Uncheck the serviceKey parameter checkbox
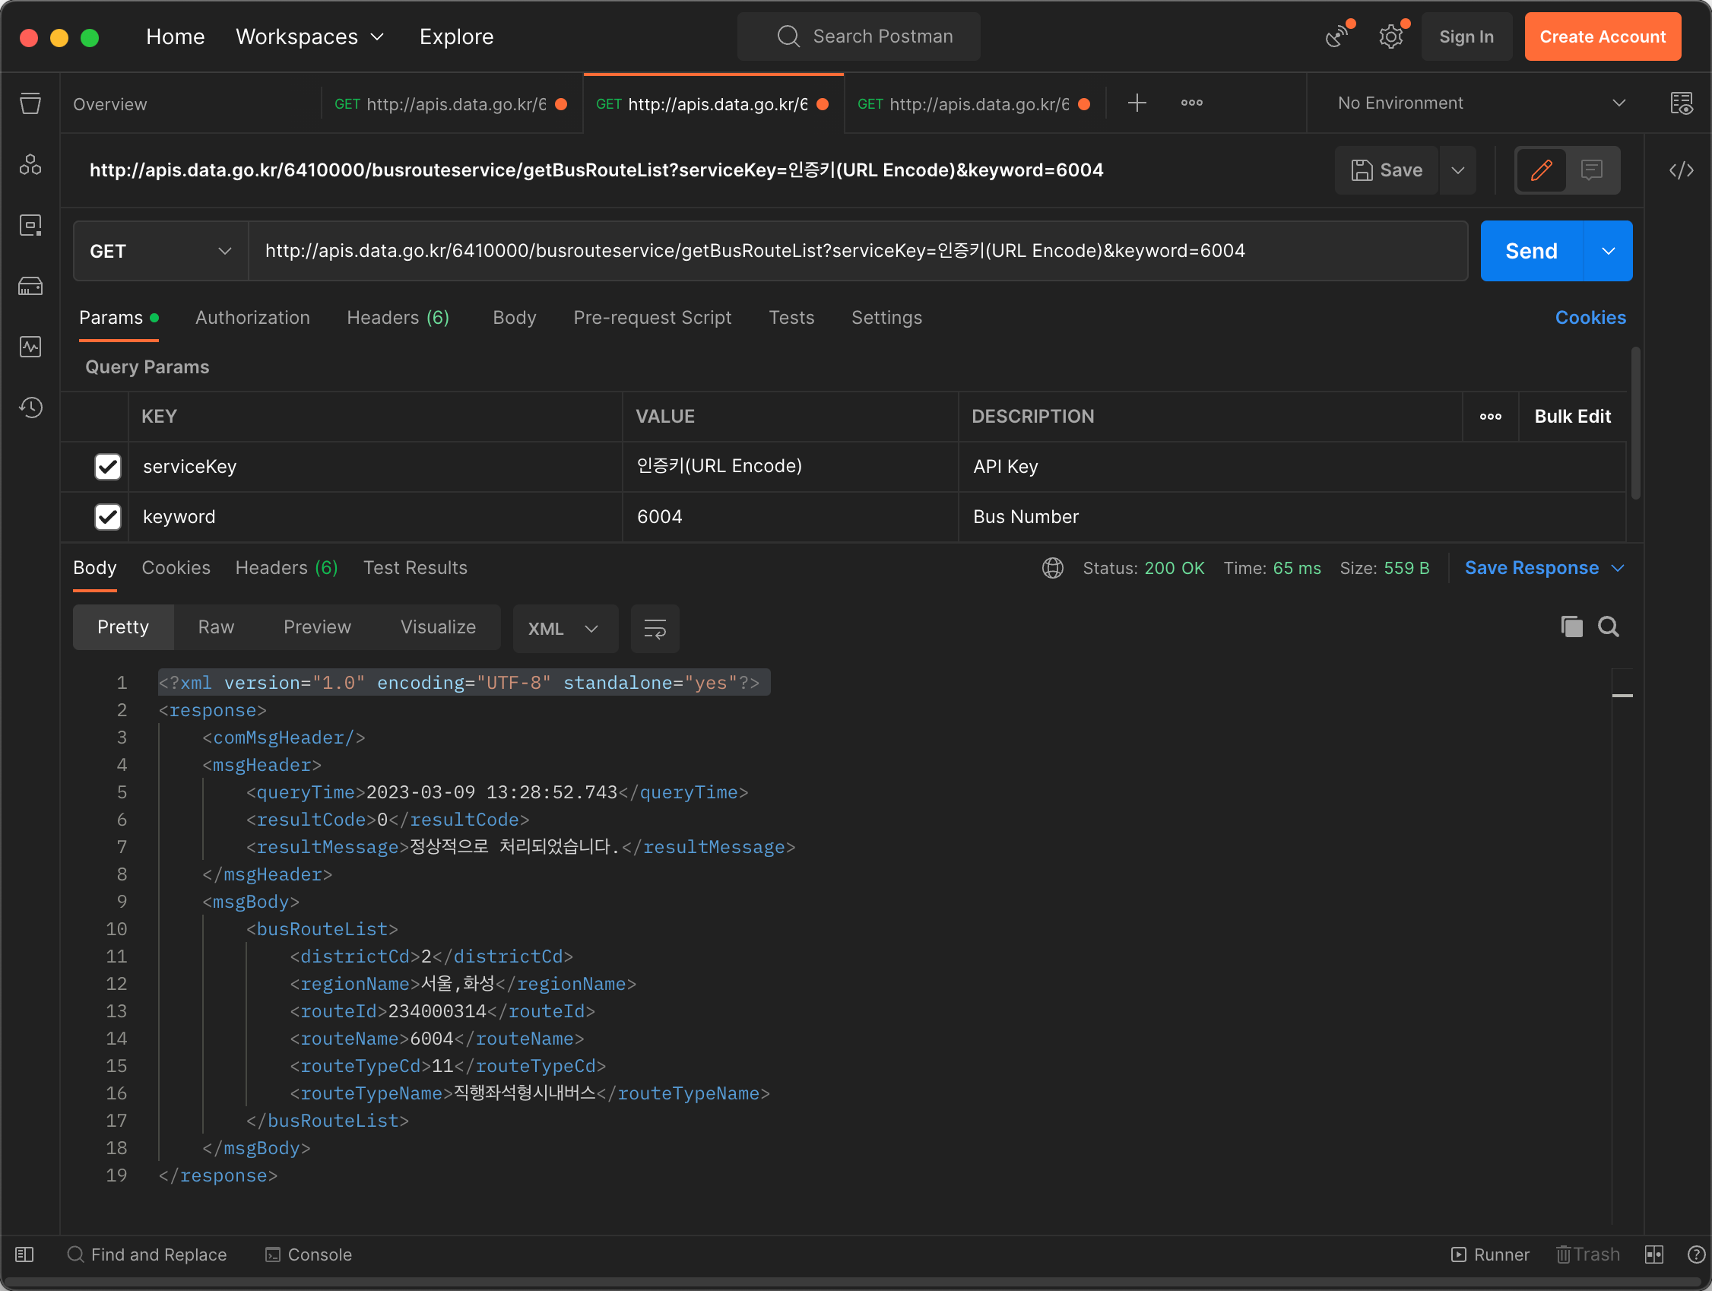Viewport: 1712px width, 1291px height. [108, 467]
